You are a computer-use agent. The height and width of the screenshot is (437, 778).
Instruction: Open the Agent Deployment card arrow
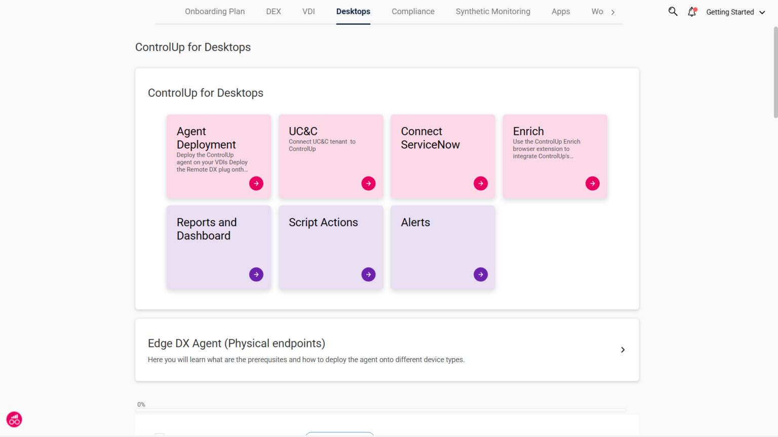pyautogui.click(x=256, y=183)
